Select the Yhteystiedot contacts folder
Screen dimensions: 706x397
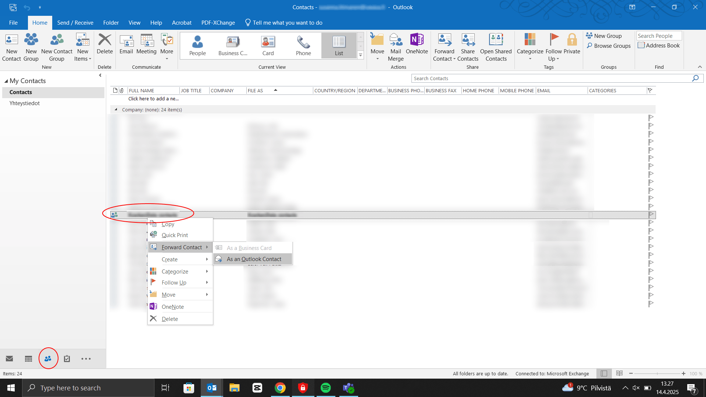25,103
